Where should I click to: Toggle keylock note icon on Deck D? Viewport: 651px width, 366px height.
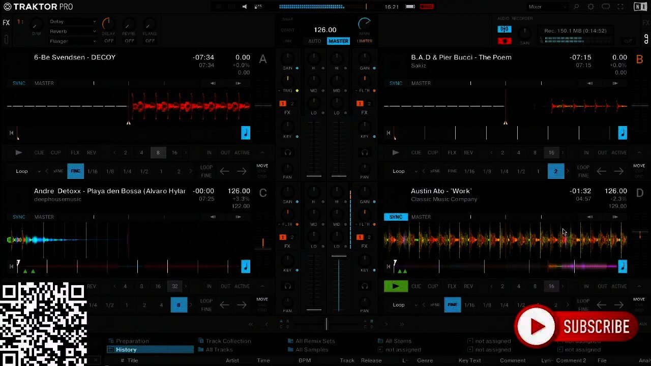623,266
